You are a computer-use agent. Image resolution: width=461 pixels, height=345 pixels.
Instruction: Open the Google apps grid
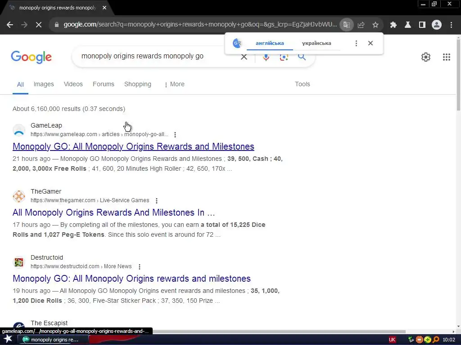coord(447,57)
